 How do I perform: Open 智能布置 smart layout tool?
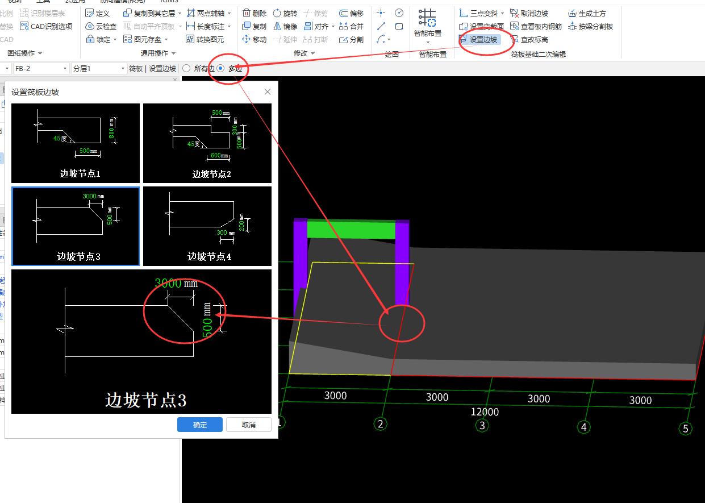(x=427, y=23)
